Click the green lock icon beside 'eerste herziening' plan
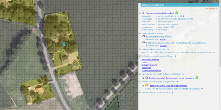This screenshot has height=110, width=221. coord(197,78)
